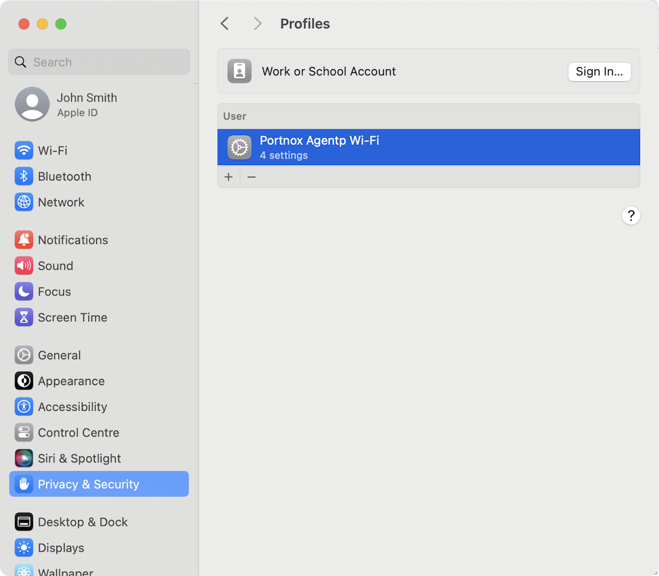
Task: Click the Profiles page title
Action: point(305,23)
